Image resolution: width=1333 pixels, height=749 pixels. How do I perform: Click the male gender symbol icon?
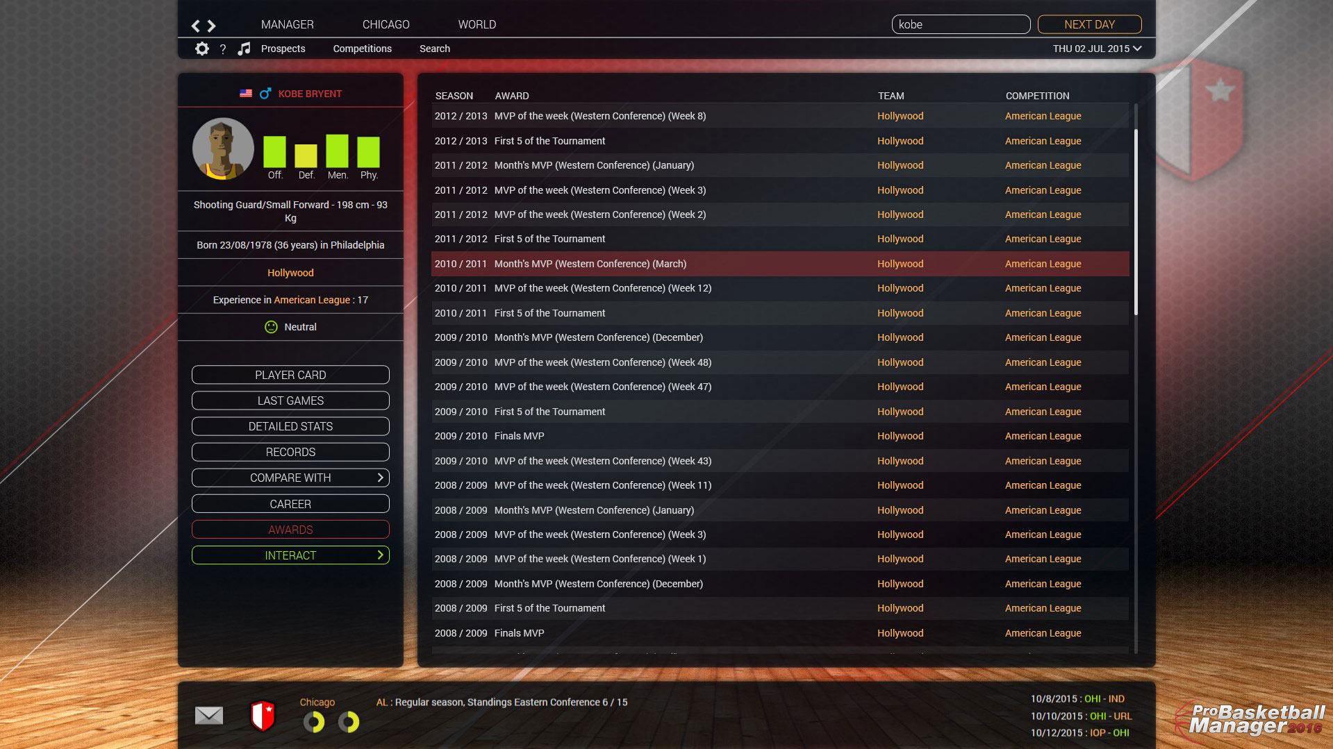[265, 94]
